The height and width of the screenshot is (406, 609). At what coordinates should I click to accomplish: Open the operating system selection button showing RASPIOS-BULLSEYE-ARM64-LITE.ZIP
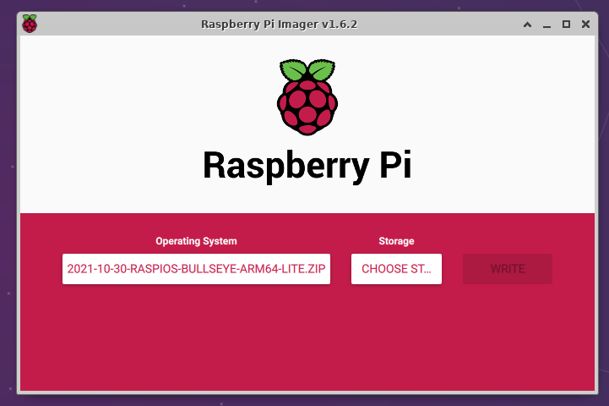[x=196, y=269]
